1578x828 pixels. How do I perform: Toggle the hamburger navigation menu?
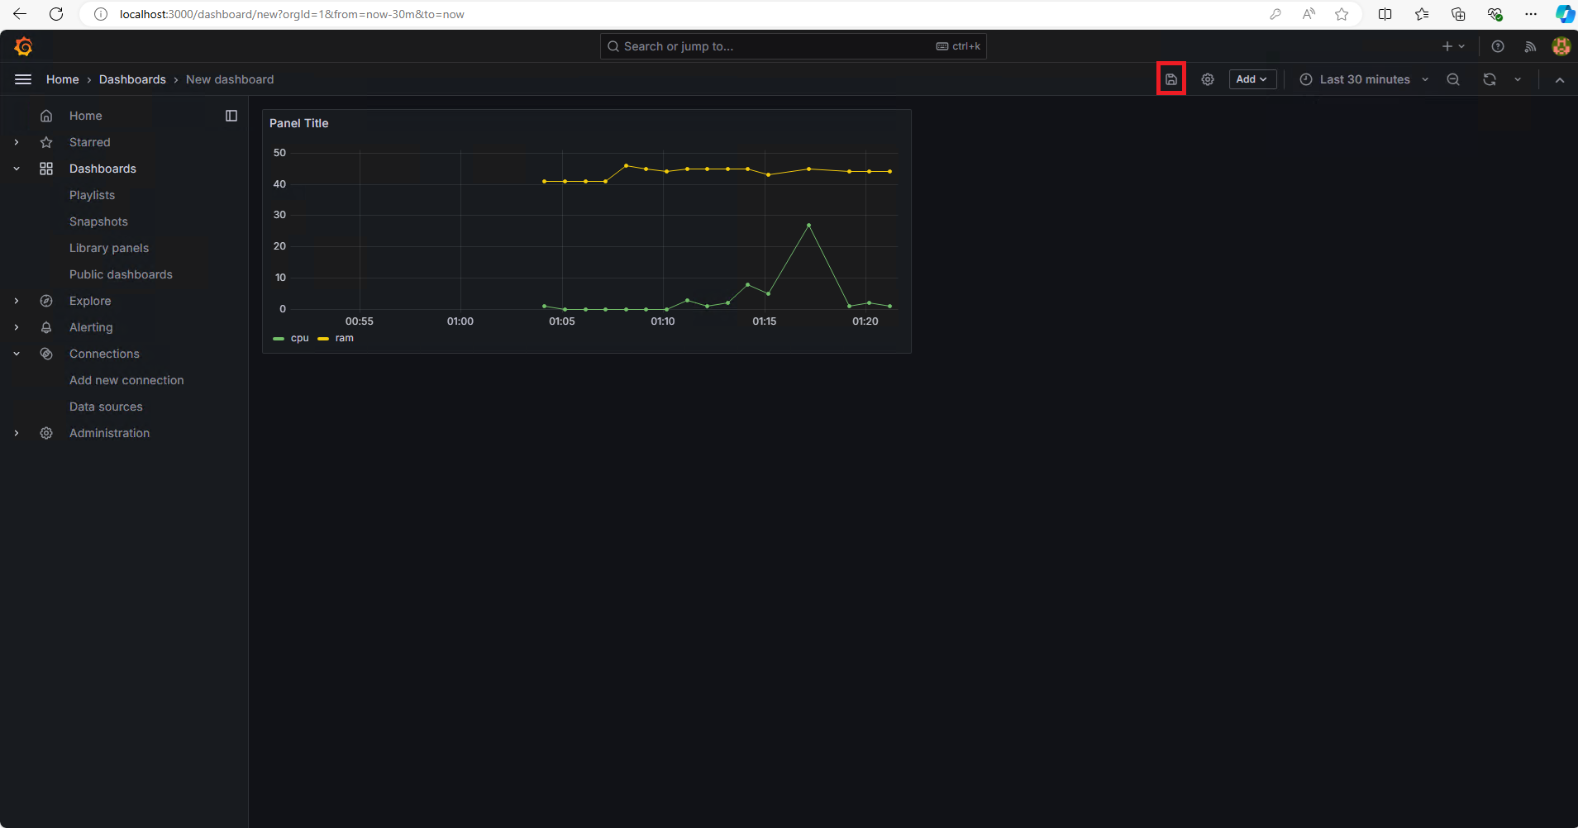pyautogui.click(x=23, y=79)
